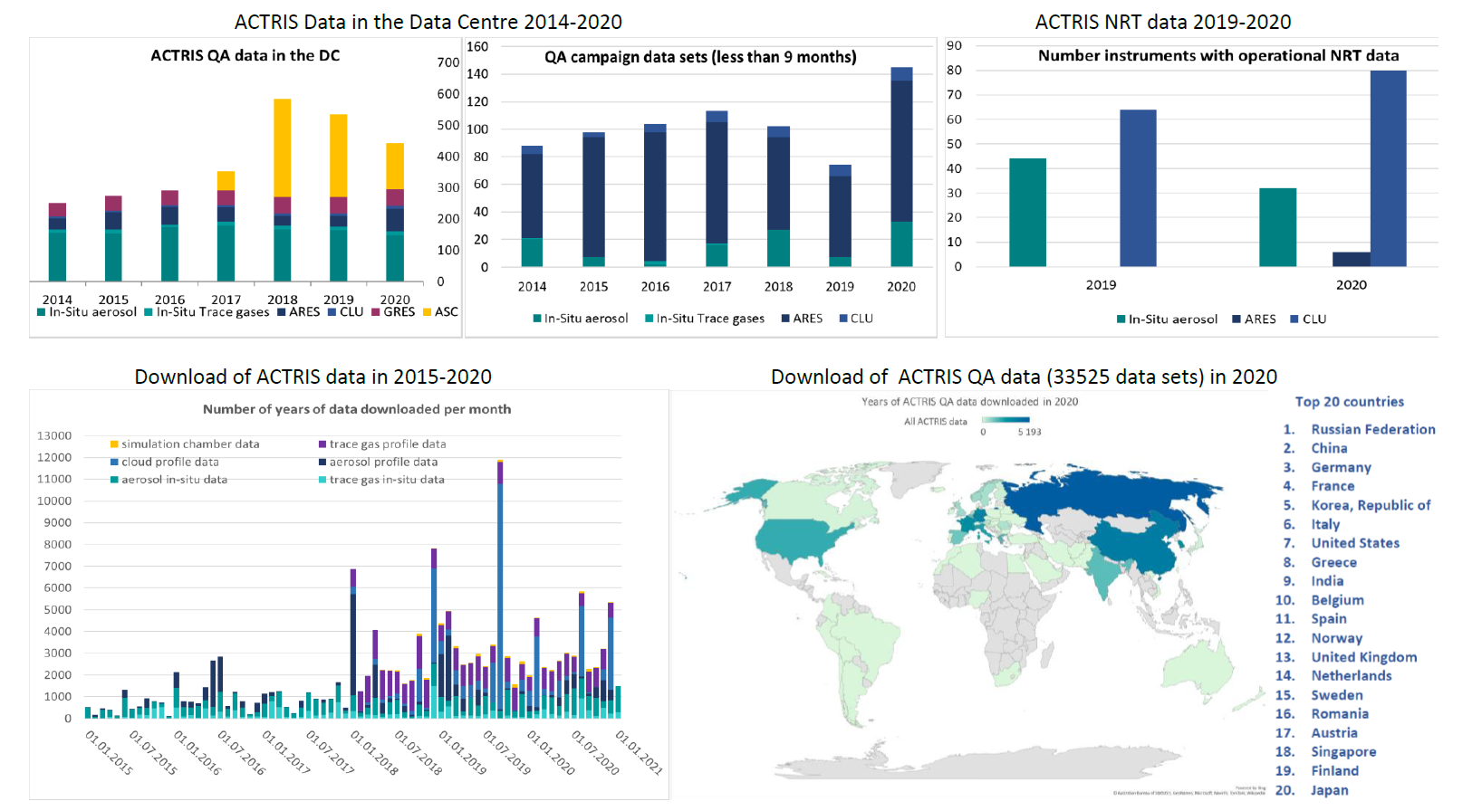The width and height of the screenshot is (1482, 811).
Task: Select 'Netherlands' in the country list
Action: click(1352, 675)
